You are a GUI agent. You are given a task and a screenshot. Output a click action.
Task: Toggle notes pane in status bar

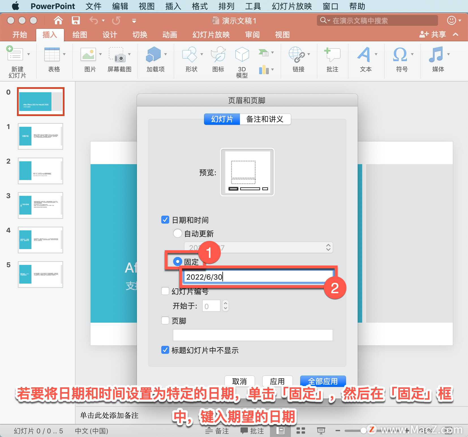[217, 430]
